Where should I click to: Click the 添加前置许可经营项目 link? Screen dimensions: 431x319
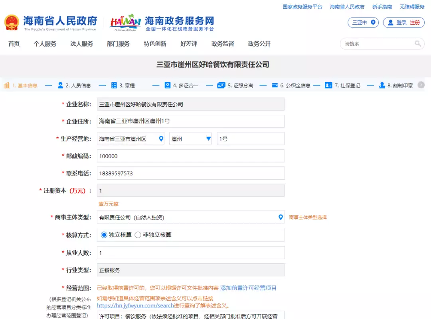click(x=248, y=288)
